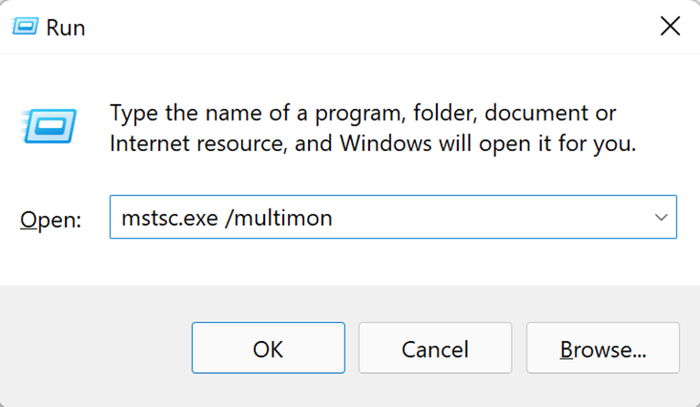
Task: Open the Browse... file picker
Action: click(x=603, y=348)
